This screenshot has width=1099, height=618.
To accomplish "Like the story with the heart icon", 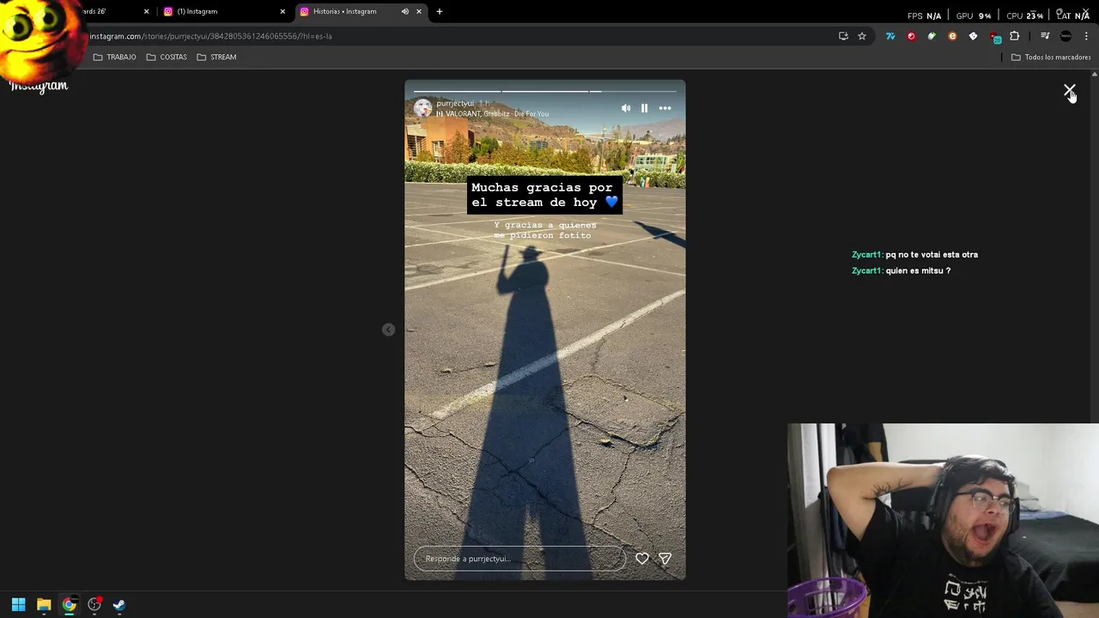I will click(x=642, y=559).
